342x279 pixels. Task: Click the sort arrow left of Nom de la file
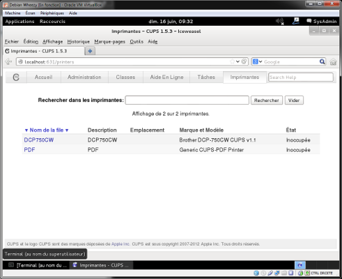point(26,130)
